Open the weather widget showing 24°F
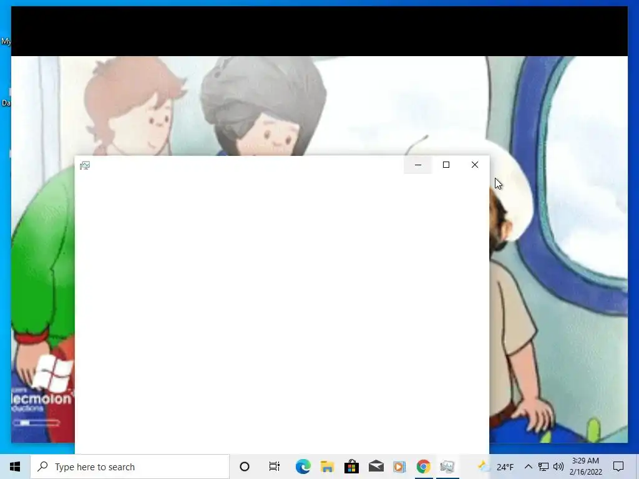The height and width of the screenshot is (479, 639). pos(495,467)
